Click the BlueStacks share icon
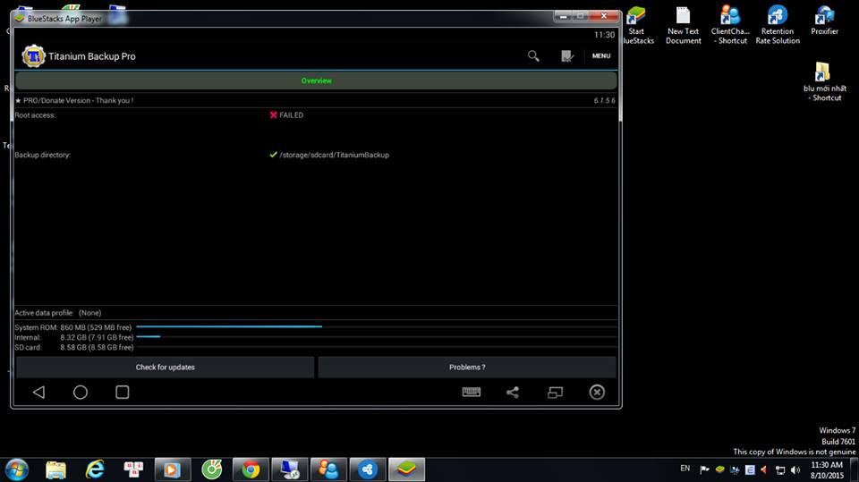Viewport: 859px width, 482px height. click(513, 393)
